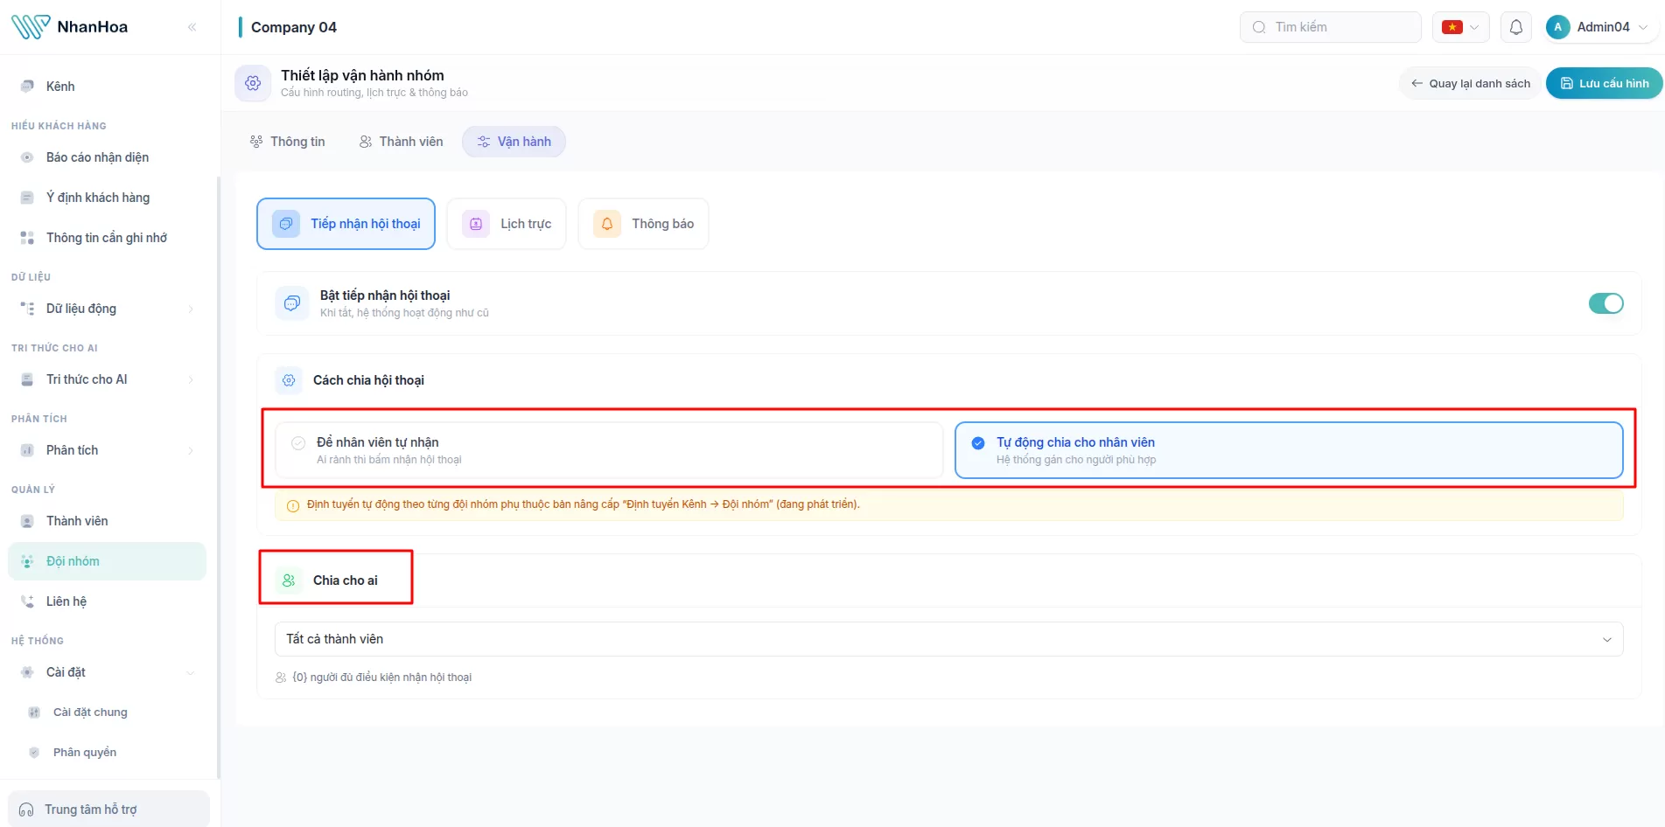This screenshot has height=827, width=1665.
Task: Click the sidebar vertical scrollbar
Action: pos(218,476)
